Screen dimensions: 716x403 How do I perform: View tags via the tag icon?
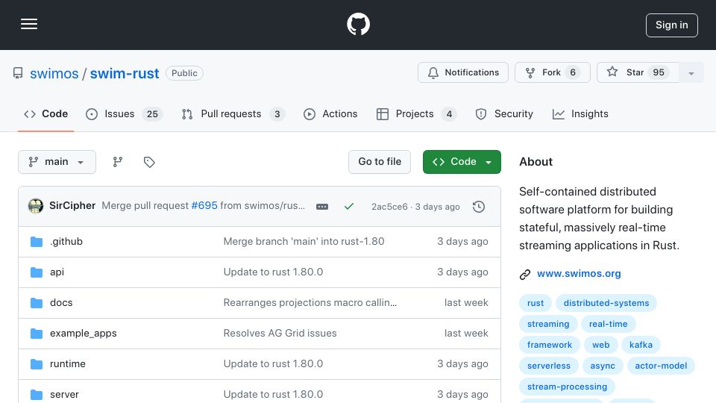149,162
